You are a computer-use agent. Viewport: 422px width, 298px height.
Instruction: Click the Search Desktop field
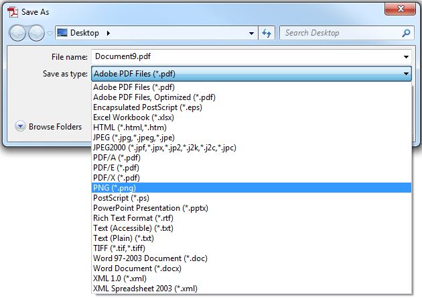pos(347,33)
